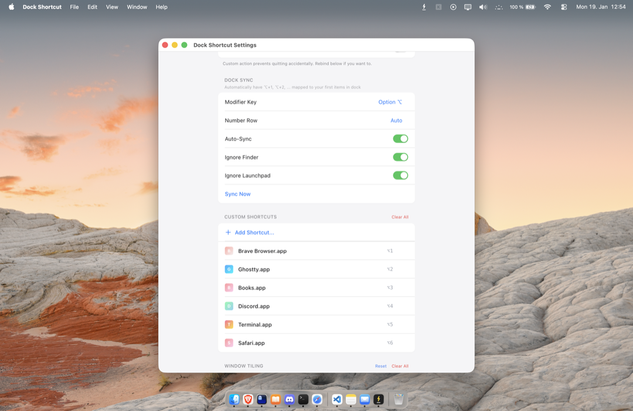Click the Ghostty.app icon in the shortcuts list
Screen dimensions: 633x411
pos(229,269)
